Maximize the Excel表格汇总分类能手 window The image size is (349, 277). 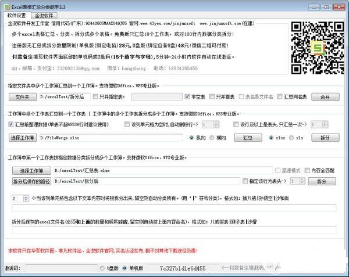326,8
